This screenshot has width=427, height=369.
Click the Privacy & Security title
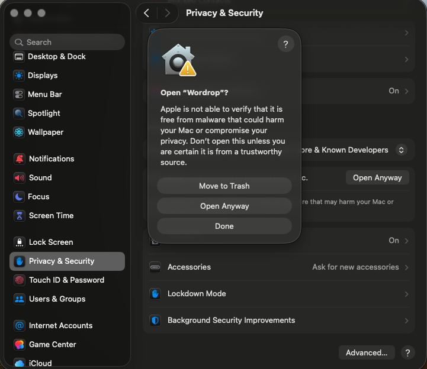(x=224, y=13)
